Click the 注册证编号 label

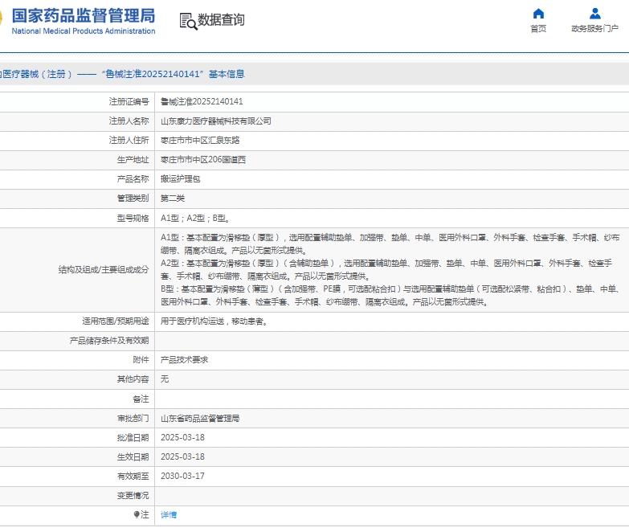pos(129,101)
